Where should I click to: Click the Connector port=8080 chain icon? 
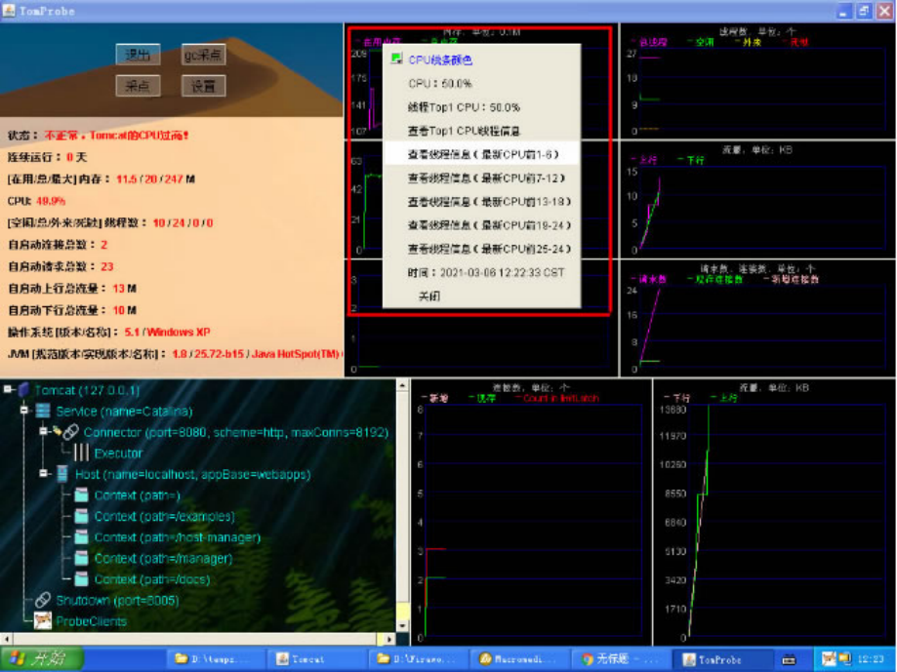(71, 432)
